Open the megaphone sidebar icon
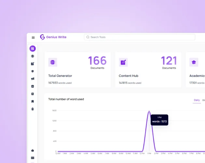This screenshot has height=163, width=205. [33, 79]
